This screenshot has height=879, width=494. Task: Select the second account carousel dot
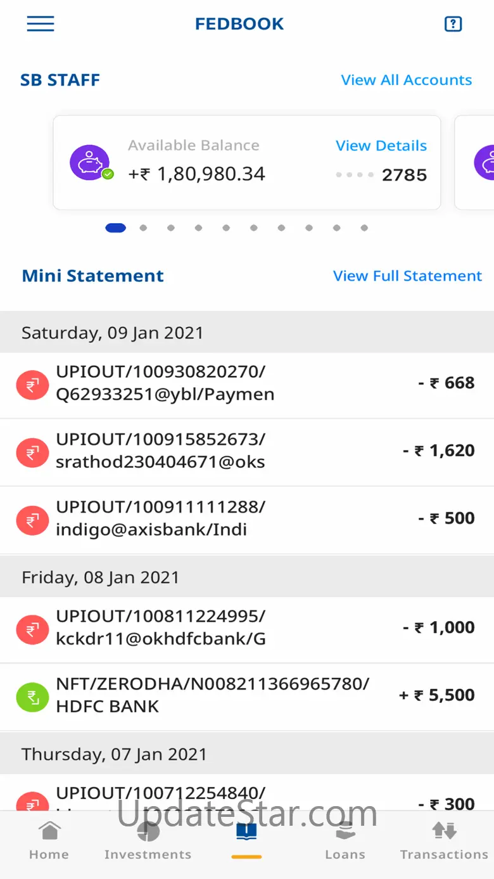(x=143, y=228)
